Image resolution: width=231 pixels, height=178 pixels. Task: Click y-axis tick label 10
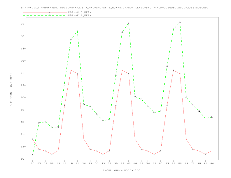[x=23, y=159]
